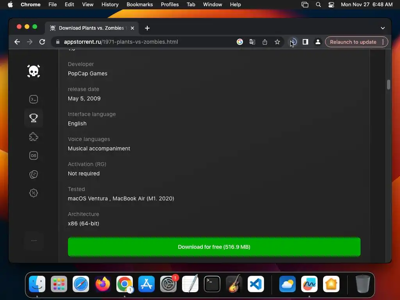Screen dimensions: 400x300
Task: Open a new tab with plus button
Action: coord(147,28)
